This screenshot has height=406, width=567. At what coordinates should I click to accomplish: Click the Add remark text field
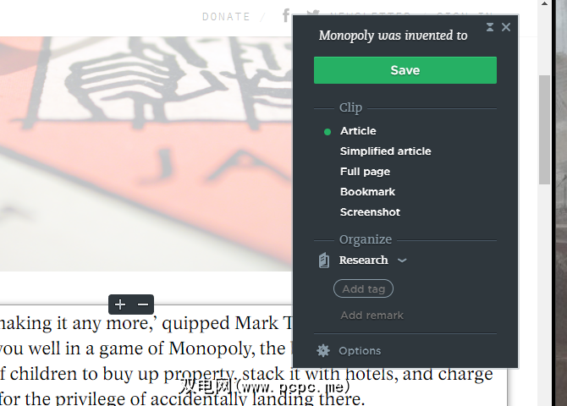coord(372,315)
